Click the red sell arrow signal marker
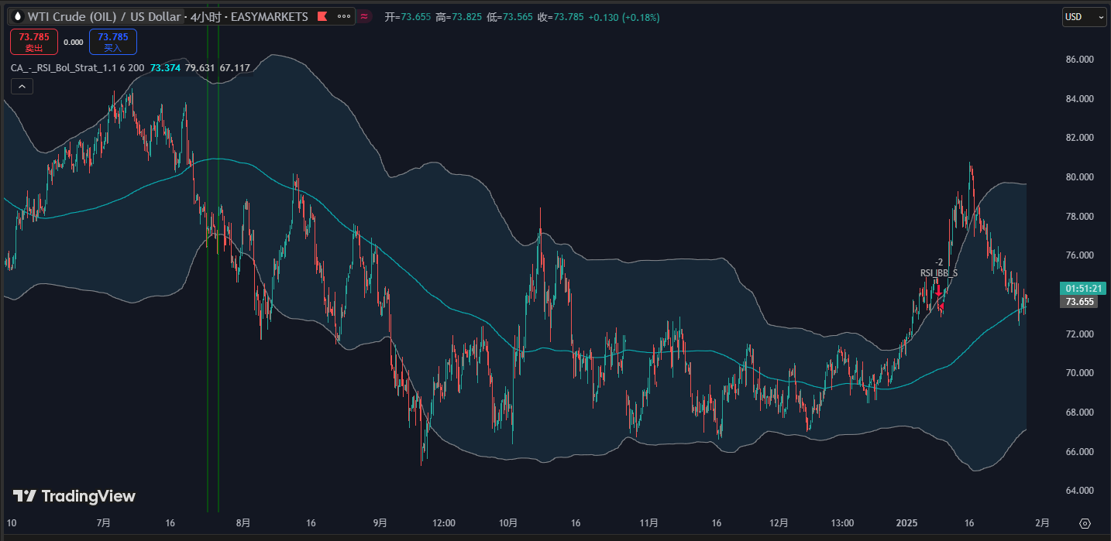Viewport: 1111px width, 541px height. click(x=938, y=290)
